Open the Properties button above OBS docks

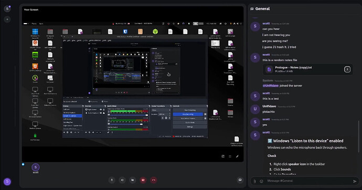coord(93,102)
